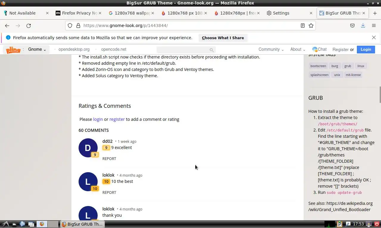Expand the Community dropdown menu
The height and width of the screenshot is (228, 381).
[x=271, y=49]
